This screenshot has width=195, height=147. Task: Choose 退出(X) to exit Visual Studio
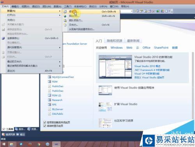(31, 71)
